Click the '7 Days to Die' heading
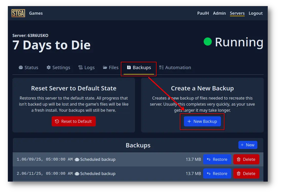Viewport: 286px width, 193px height. tap(51, 45)
